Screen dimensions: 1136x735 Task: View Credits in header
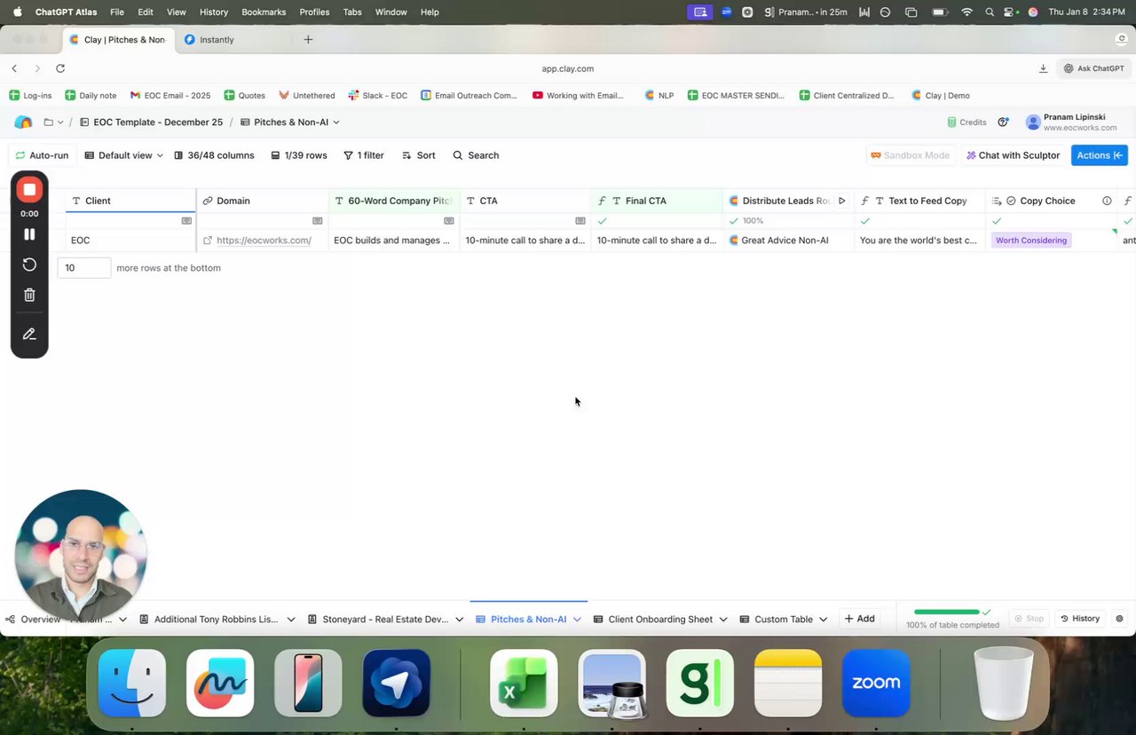(x=966, y=122)
